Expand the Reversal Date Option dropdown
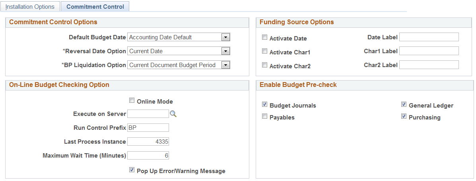476x181 pixels. [x=225, y=51]
